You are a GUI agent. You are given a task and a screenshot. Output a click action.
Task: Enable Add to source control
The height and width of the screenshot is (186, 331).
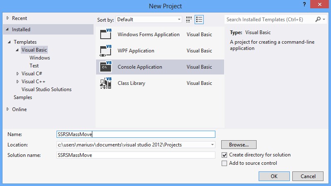[225, 163]
